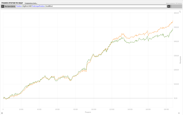
Task: Click the $600,00 axis label
Action: [176, 13]
